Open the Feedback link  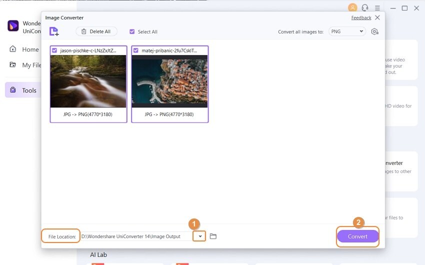[x=361, y=17]
